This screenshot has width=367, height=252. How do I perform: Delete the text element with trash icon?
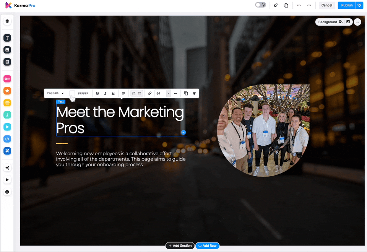click(x=194, y=93)
